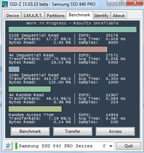Click the IOPS value '35576'
This screenshot has width=144, height=153.
point(112,35)
